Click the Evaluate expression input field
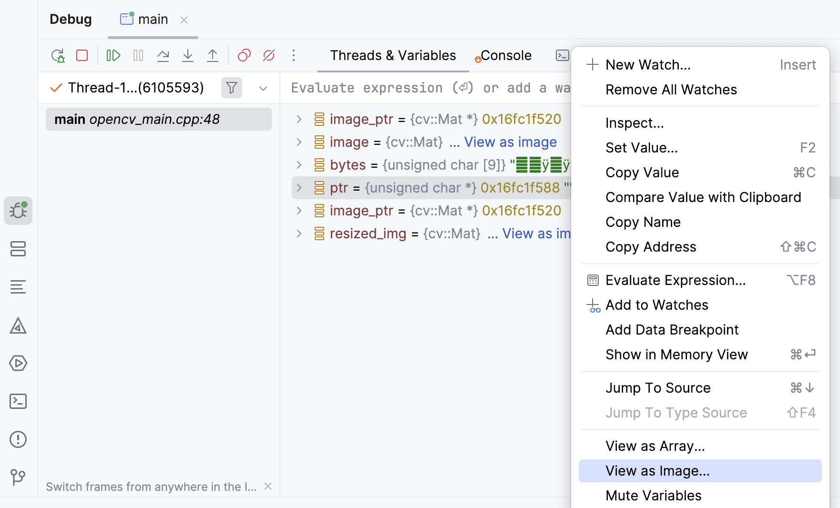 [x=429, y=88]
